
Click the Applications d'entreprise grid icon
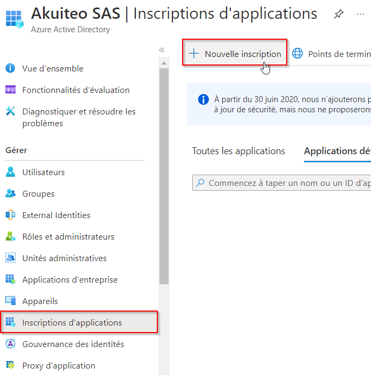(x=10, y=279)
